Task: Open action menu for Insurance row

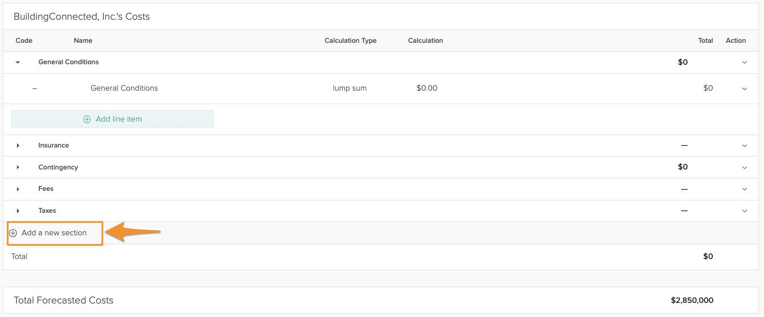Action: (x=744, y=146)
